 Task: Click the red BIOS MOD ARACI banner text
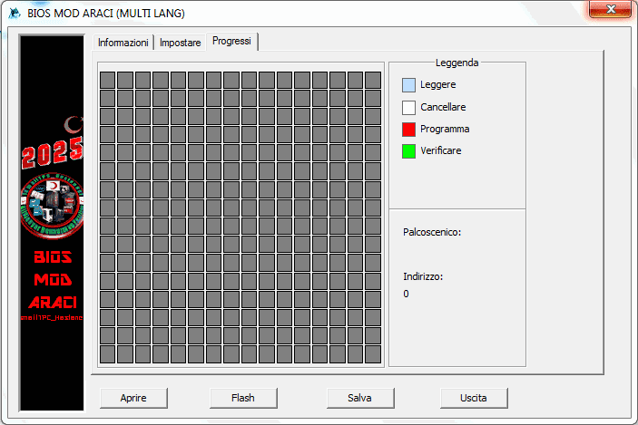(52, 279)
